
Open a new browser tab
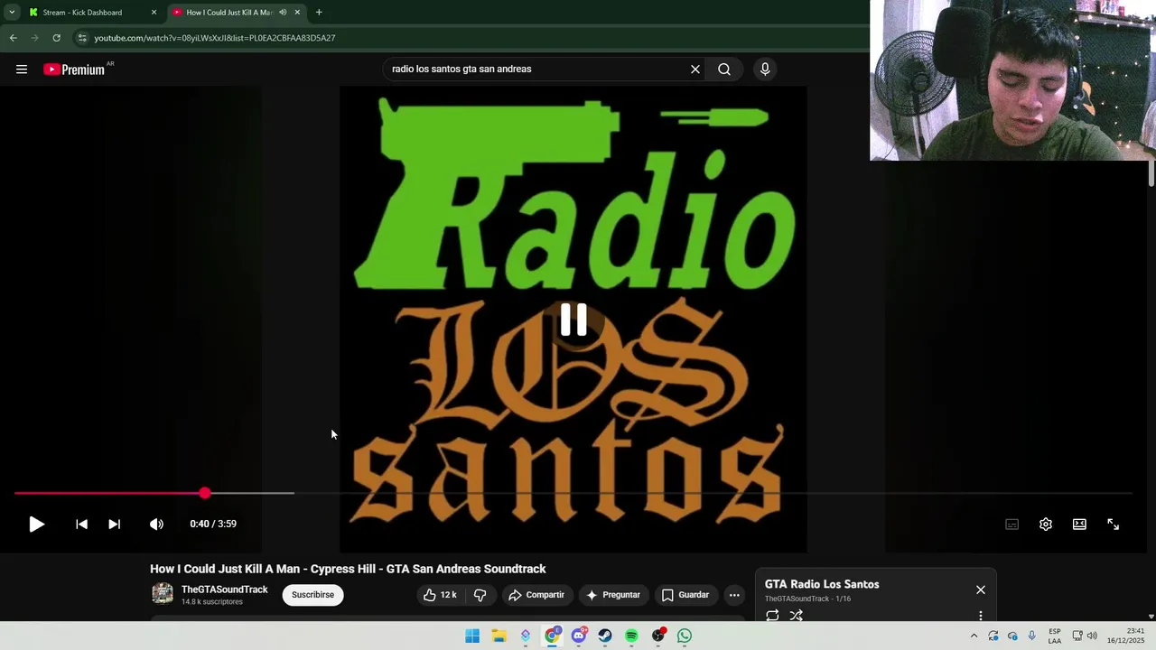319,13
